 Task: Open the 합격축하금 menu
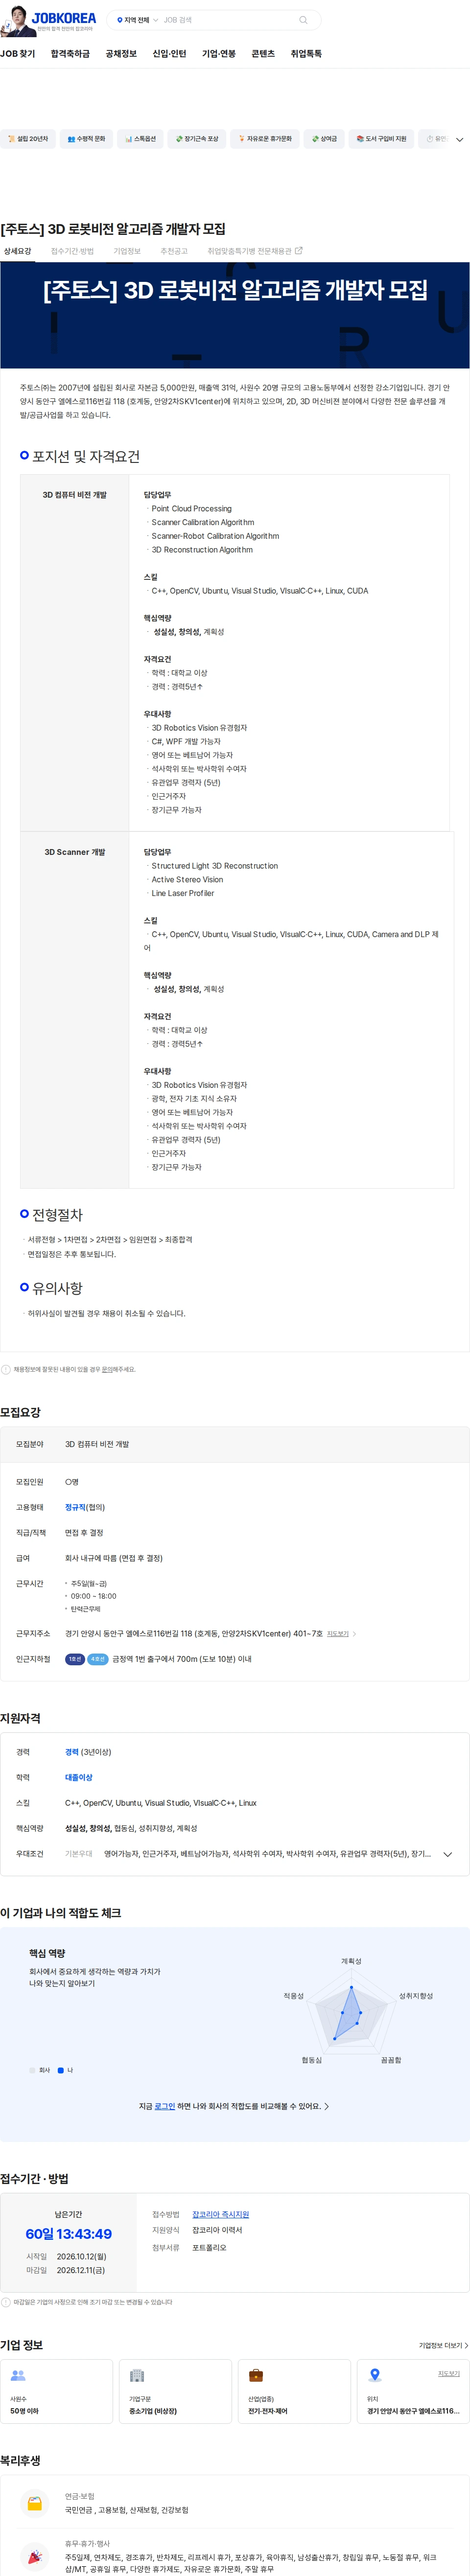tap(70, 54)
